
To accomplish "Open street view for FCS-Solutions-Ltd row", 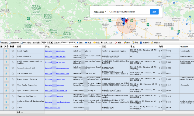I will [6, 57].
